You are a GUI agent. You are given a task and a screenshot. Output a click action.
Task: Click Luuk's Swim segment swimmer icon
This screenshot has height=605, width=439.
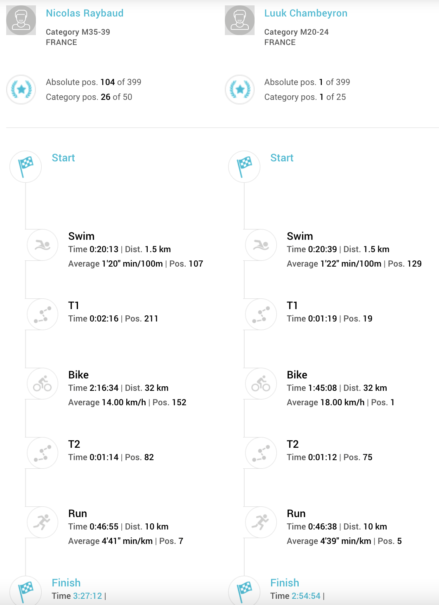[x=261, y=245]
